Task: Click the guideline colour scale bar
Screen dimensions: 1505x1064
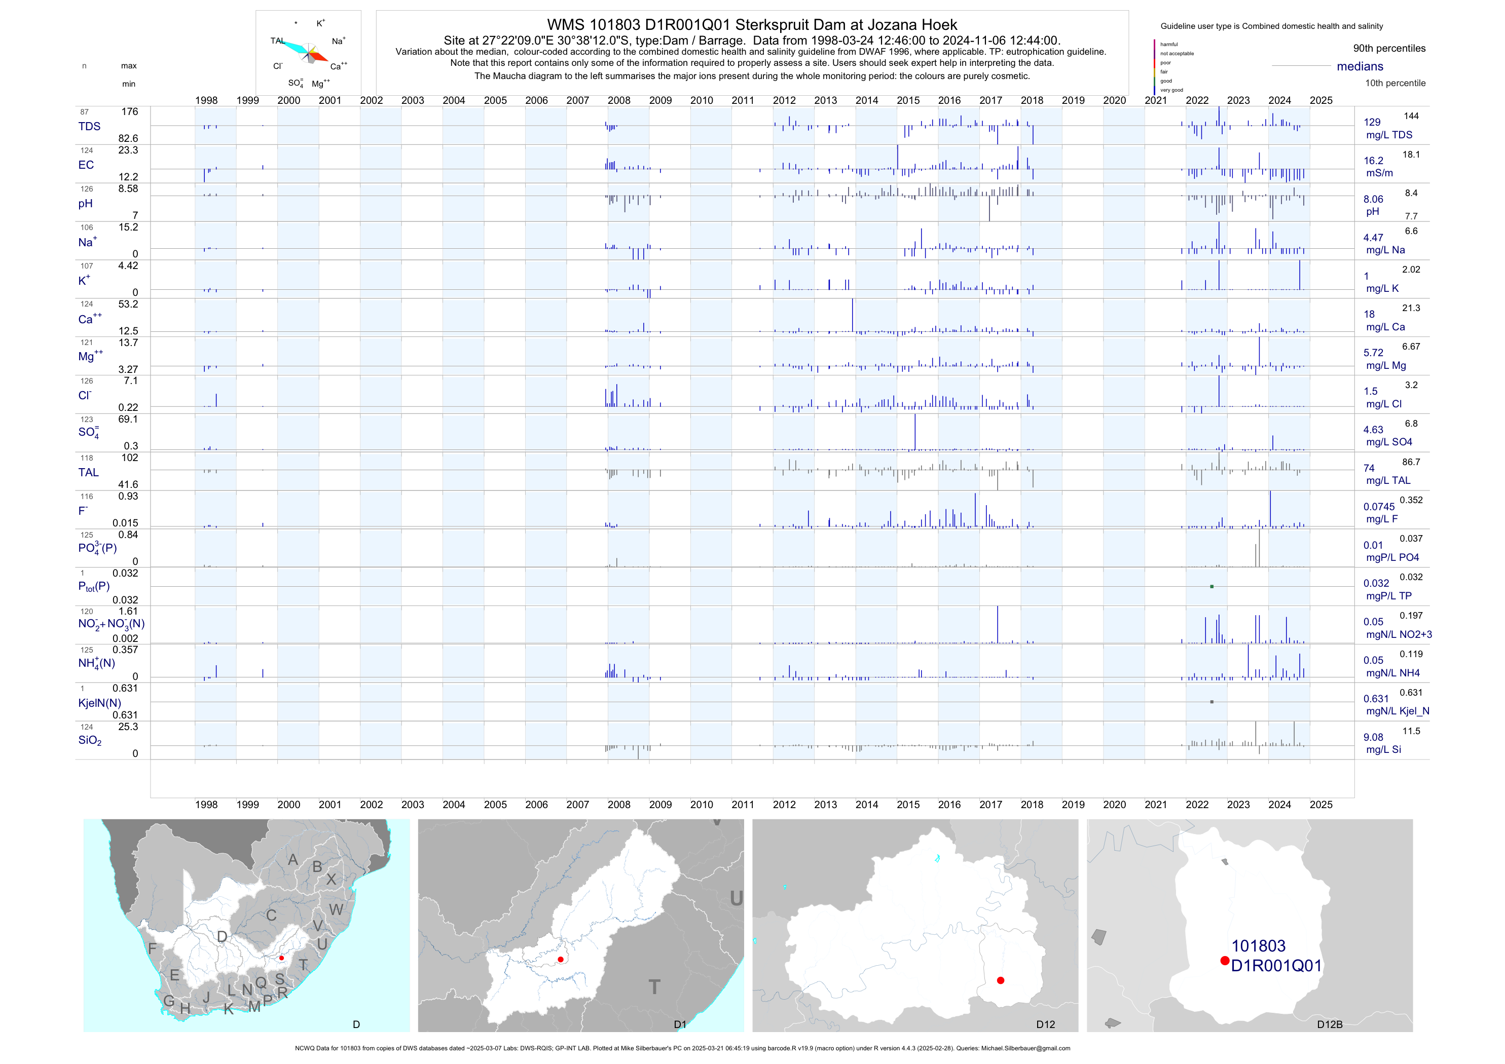Action: tap(1155, 67)
